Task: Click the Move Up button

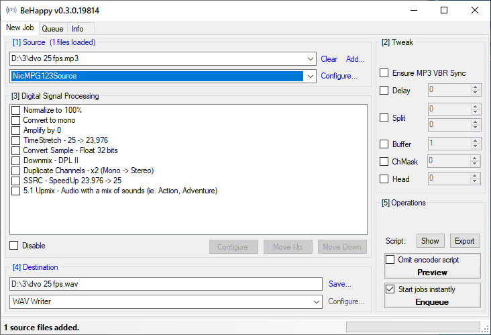Action: (x=288, y=247)
